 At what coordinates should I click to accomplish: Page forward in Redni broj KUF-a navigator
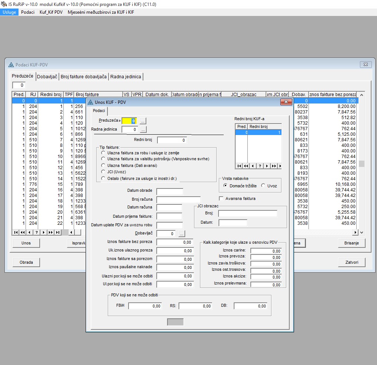pyautogui.click(x=274, y=166)
